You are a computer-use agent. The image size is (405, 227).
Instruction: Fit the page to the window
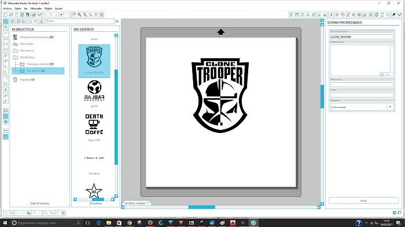(101, 14)
